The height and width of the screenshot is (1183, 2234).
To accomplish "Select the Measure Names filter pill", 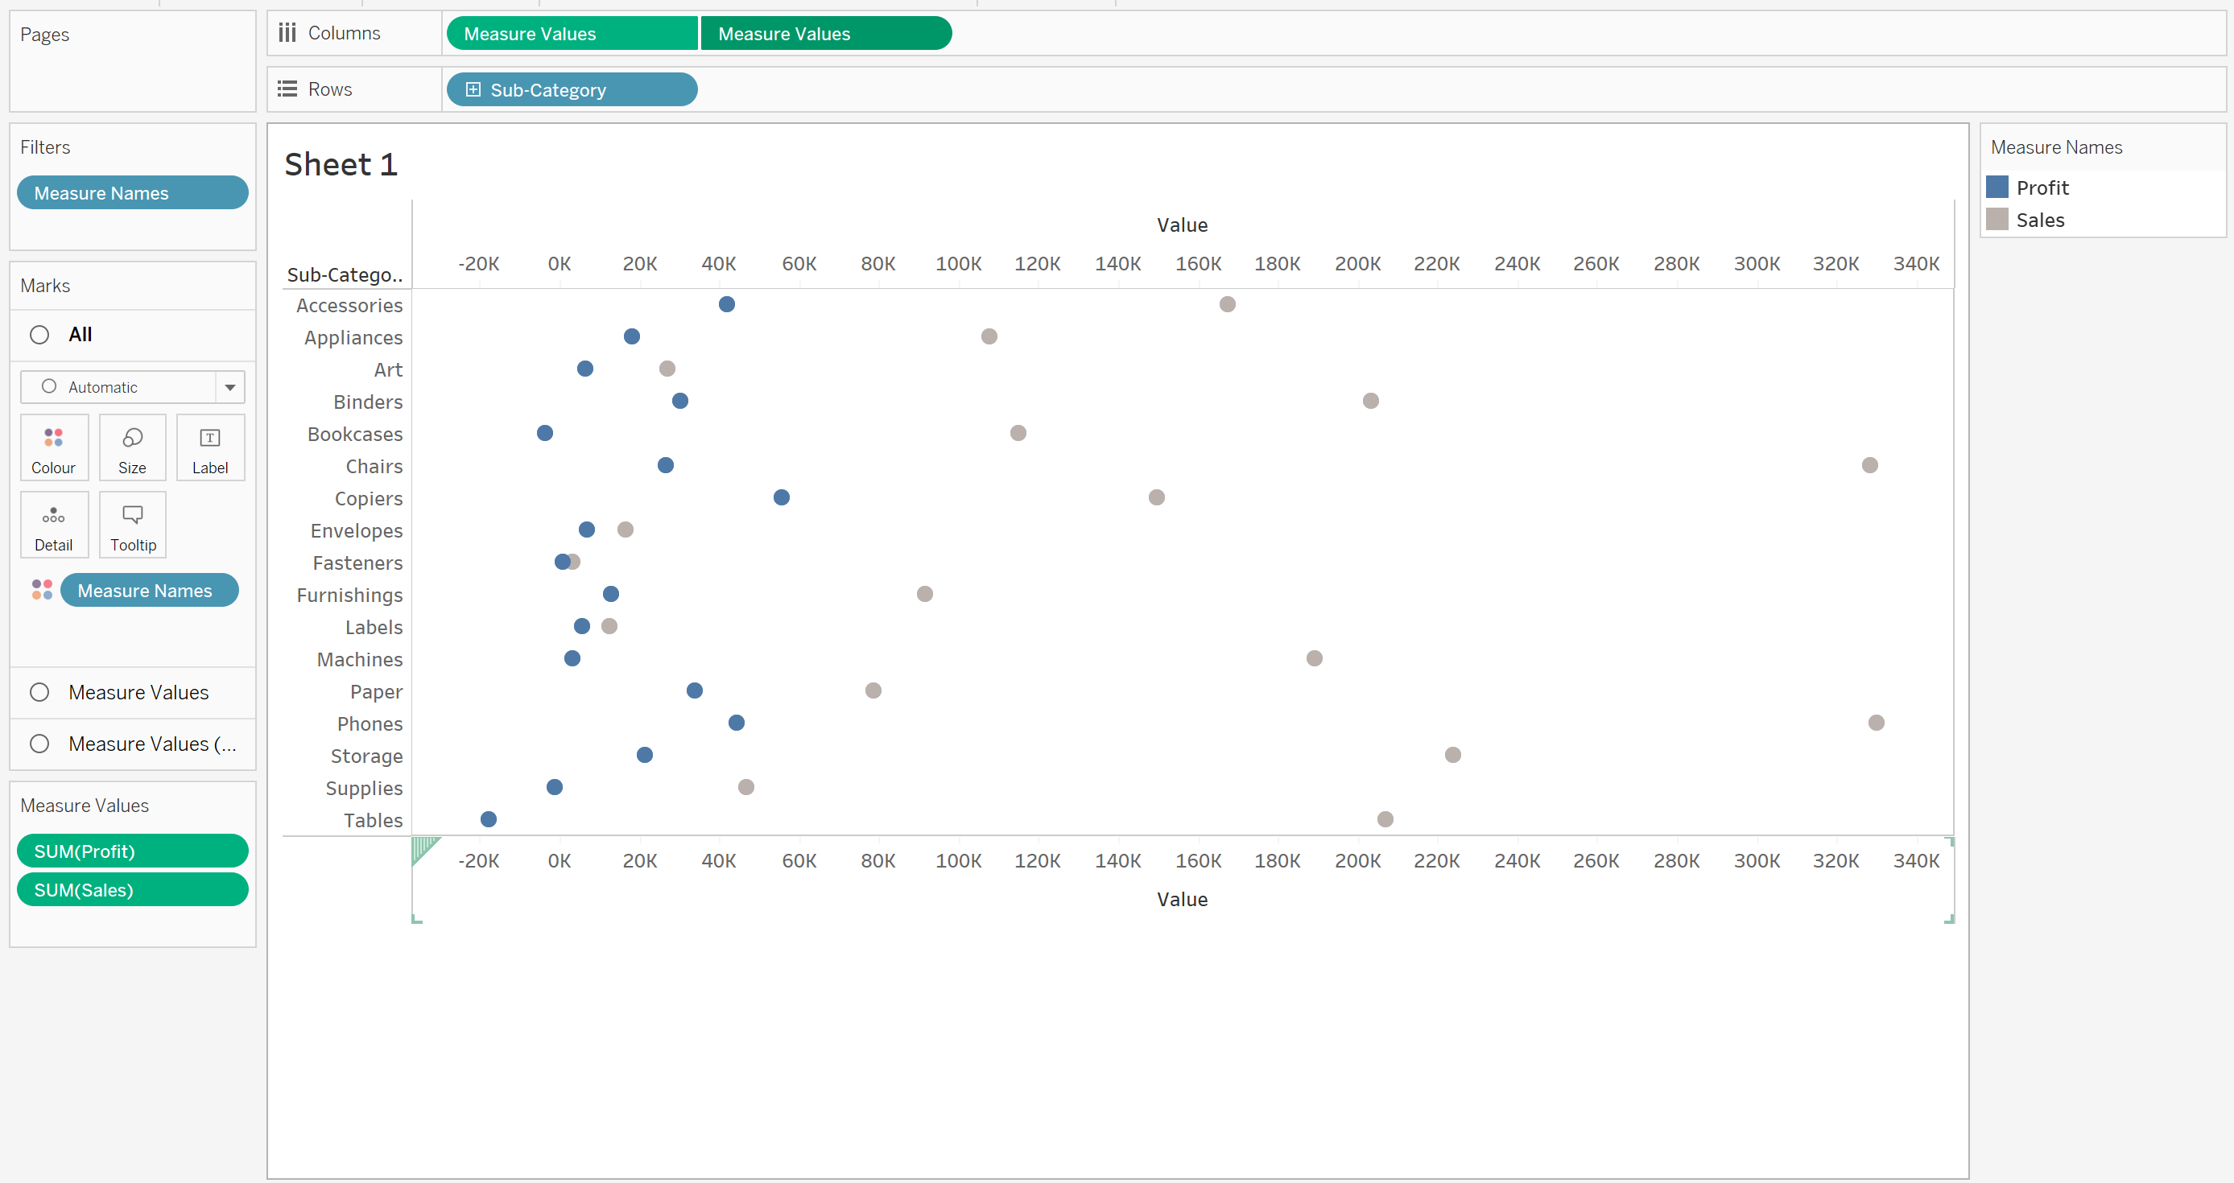I will point(132,192).
